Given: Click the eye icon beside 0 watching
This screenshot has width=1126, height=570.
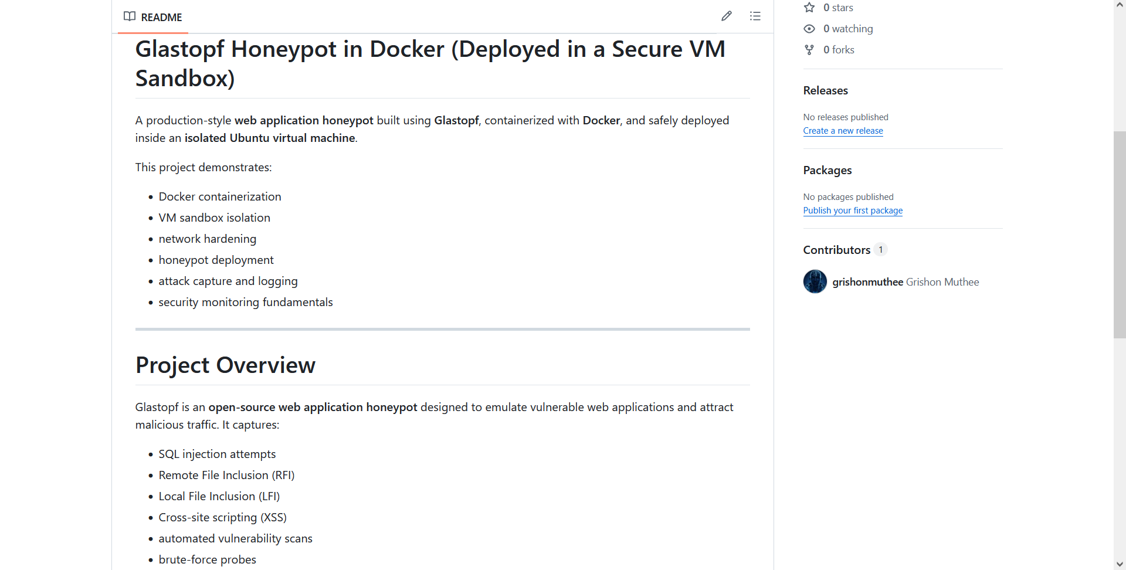Looking at the screenshot, I should [x=809, y=29].
